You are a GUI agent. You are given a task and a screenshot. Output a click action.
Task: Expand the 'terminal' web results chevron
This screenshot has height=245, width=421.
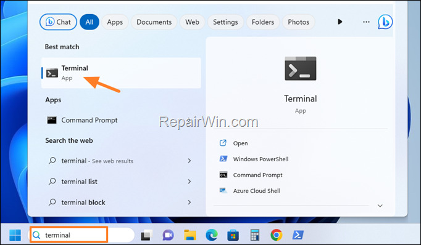190,161
